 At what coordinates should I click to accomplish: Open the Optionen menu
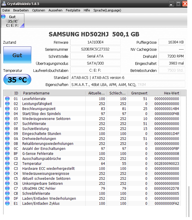(38, 10)
